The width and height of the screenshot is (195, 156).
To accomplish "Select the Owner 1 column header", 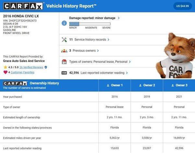I will tap(114, 85).
